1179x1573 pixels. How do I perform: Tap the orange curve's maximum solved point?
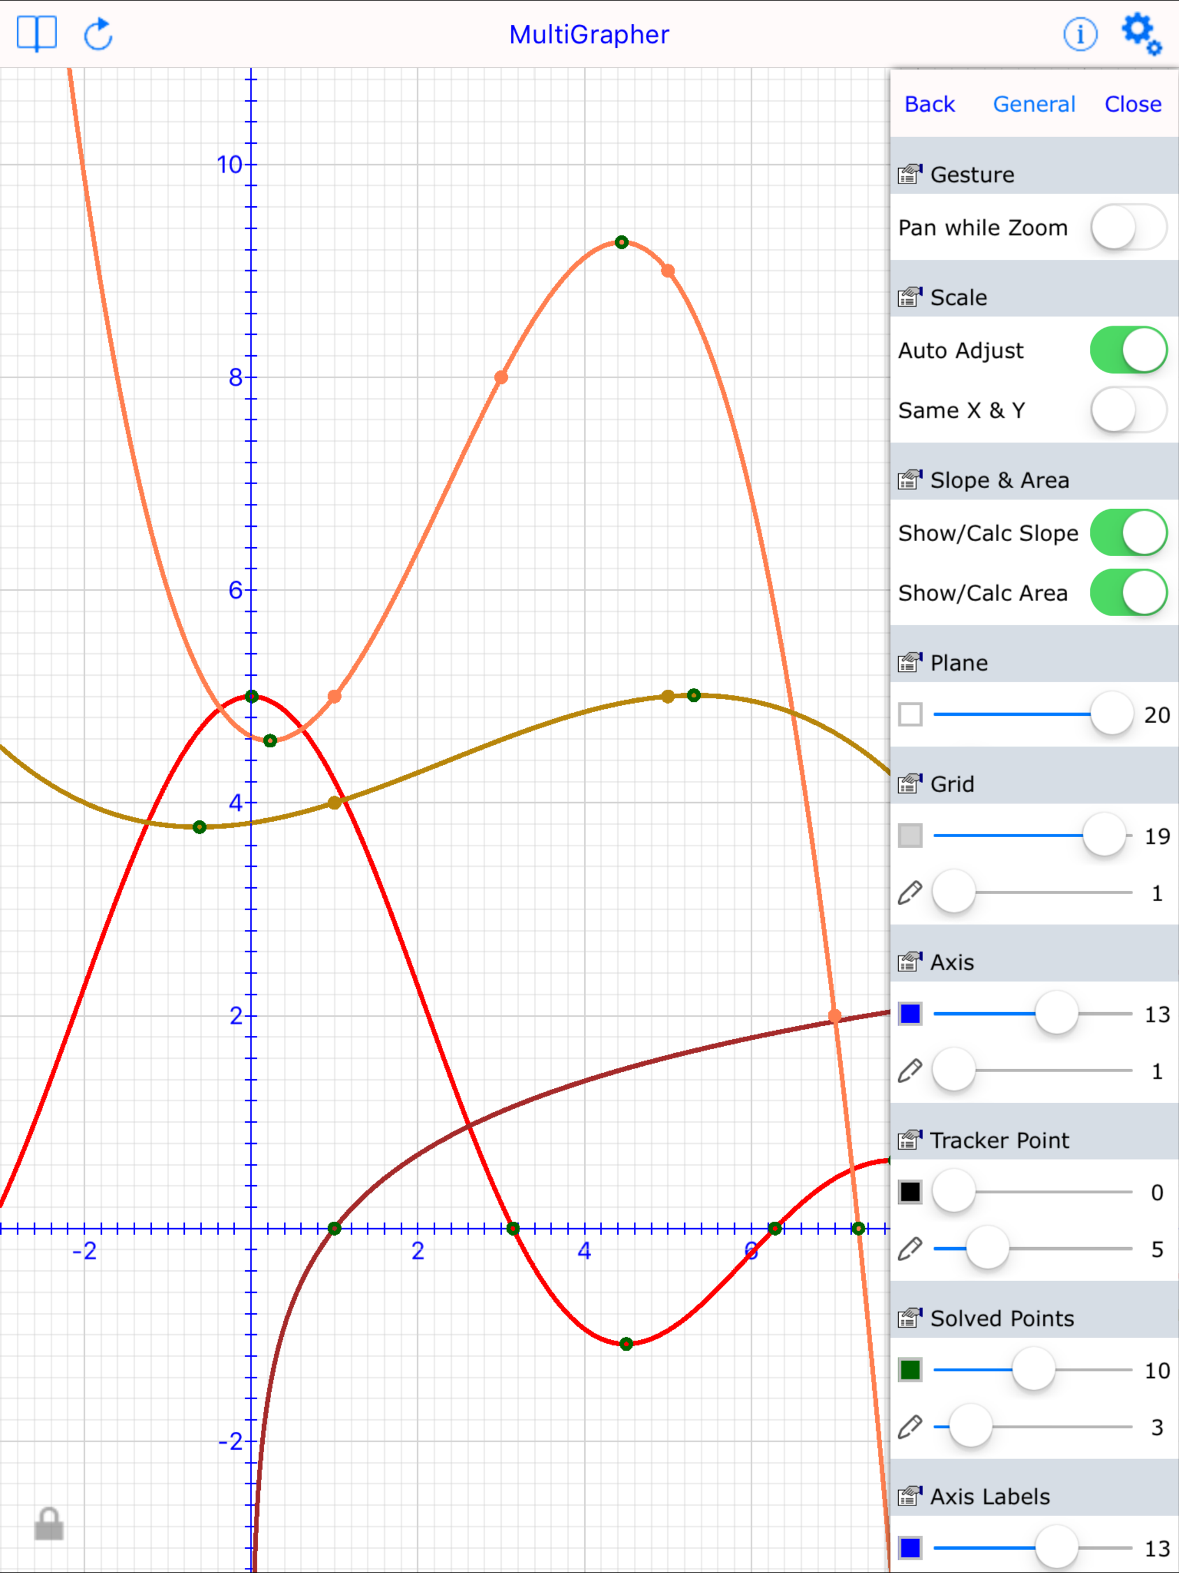pyautogui.click(x=622, y=242)
